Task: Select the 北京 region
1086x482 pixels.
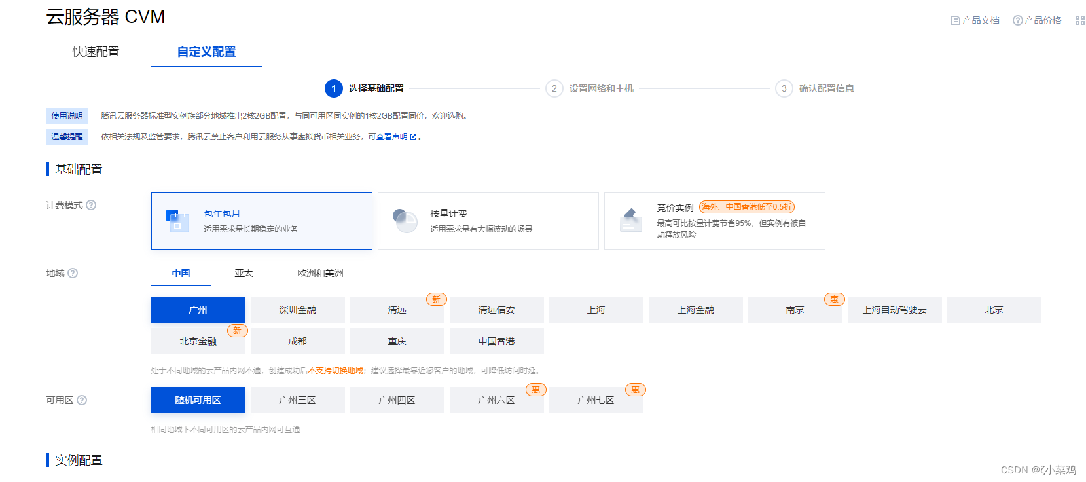Action: point(994,310)
